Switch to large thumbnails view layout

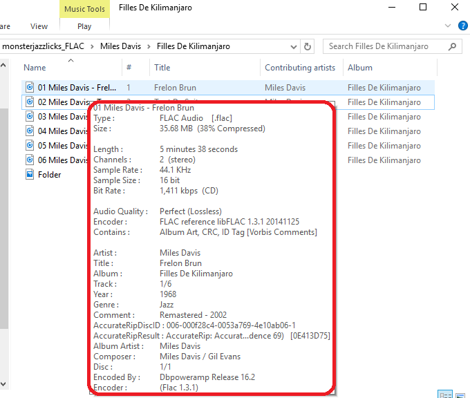(460, 394)
